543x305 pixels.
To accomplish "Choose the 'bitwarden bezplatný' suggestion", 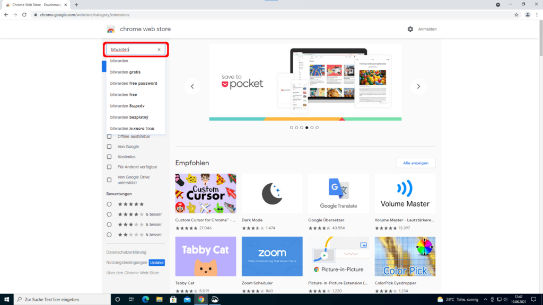I will point(136,117).
